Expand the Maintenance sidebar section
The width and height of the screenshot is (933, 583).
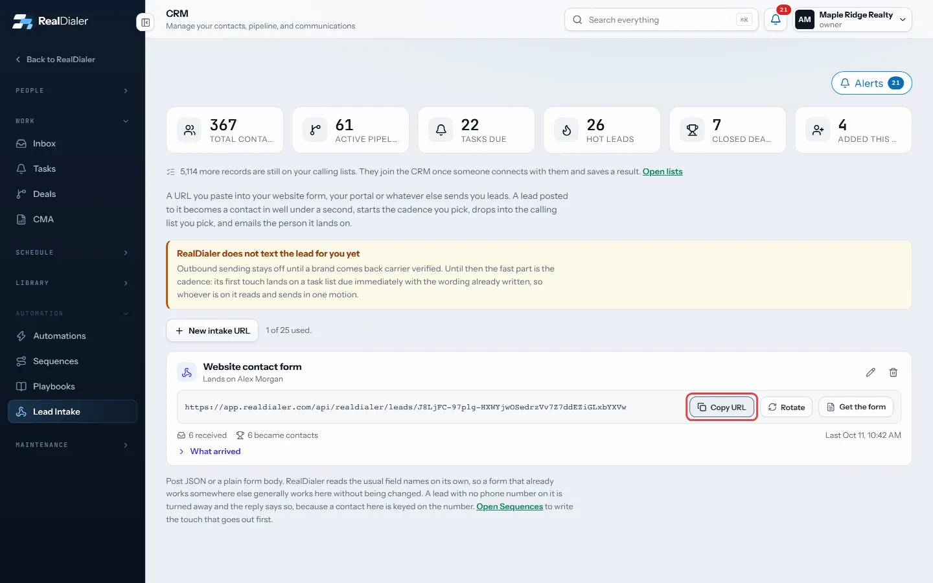coord(72,445)
